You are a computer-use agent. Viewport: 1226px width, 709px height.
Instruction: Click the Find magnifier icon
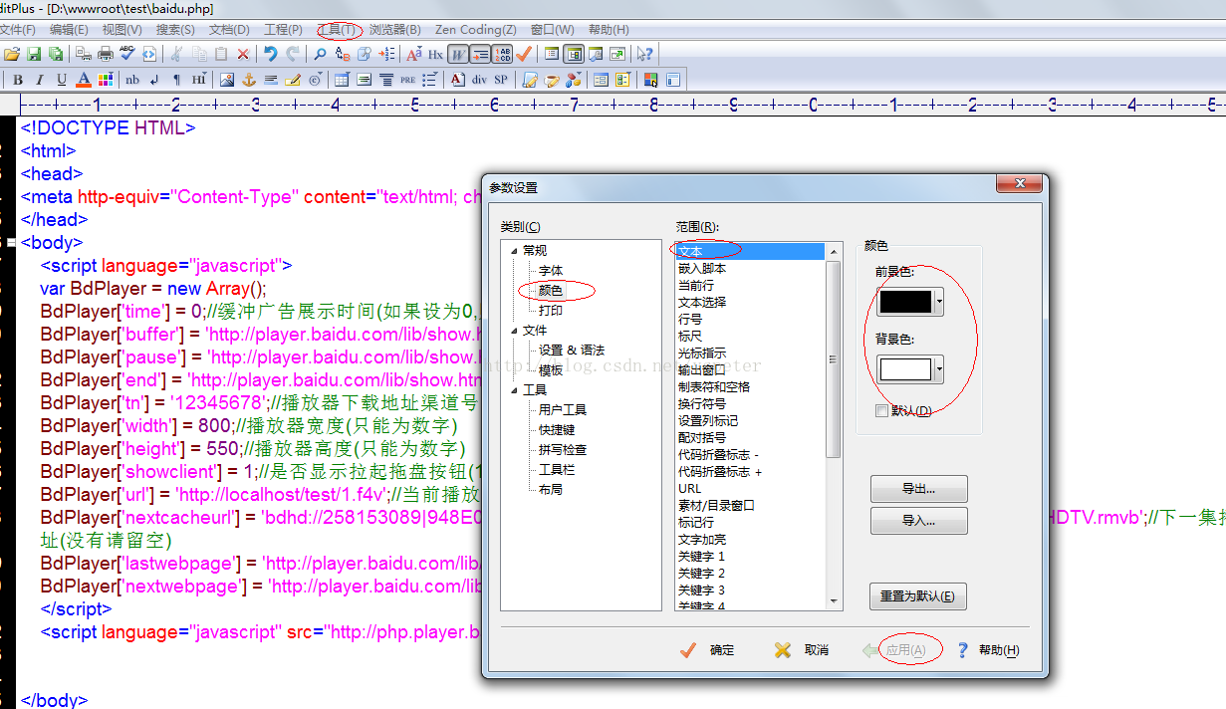320,54
